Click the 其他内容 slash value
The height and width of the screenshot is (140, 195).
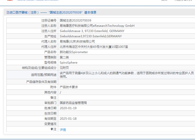(x=60, y=92)
